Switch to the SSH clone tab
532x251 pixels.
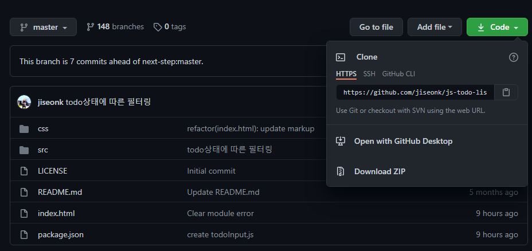[369, 74]
